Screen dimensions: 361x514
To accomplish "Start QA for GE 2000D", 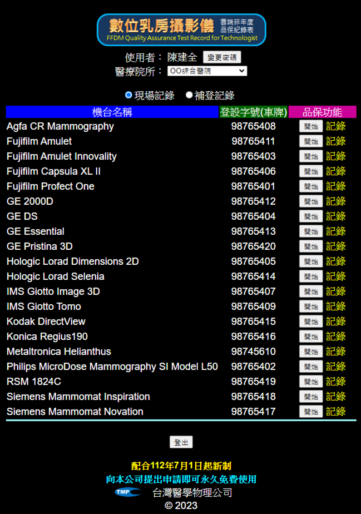I will pyautogui.click(x=310, y=201).
